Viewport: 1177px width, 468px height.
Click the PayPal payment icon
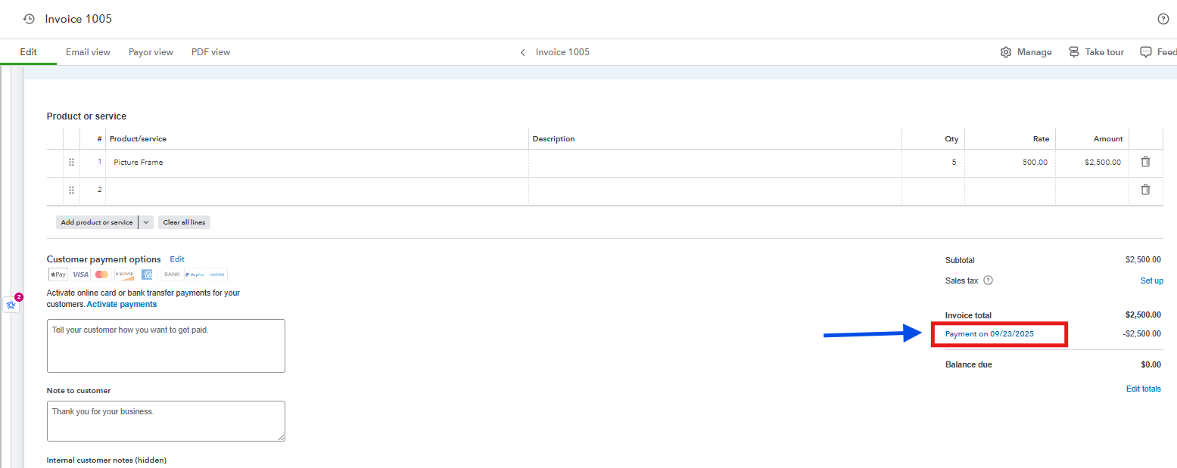195,274
